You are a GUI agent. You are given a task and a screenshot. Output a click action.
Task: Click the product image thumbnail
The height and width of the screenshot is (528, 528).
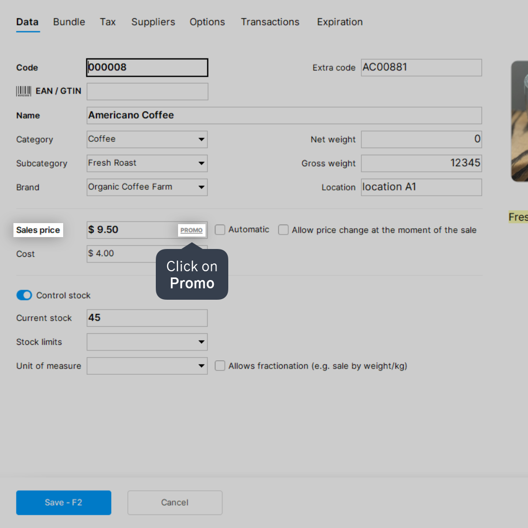(519, 121)
